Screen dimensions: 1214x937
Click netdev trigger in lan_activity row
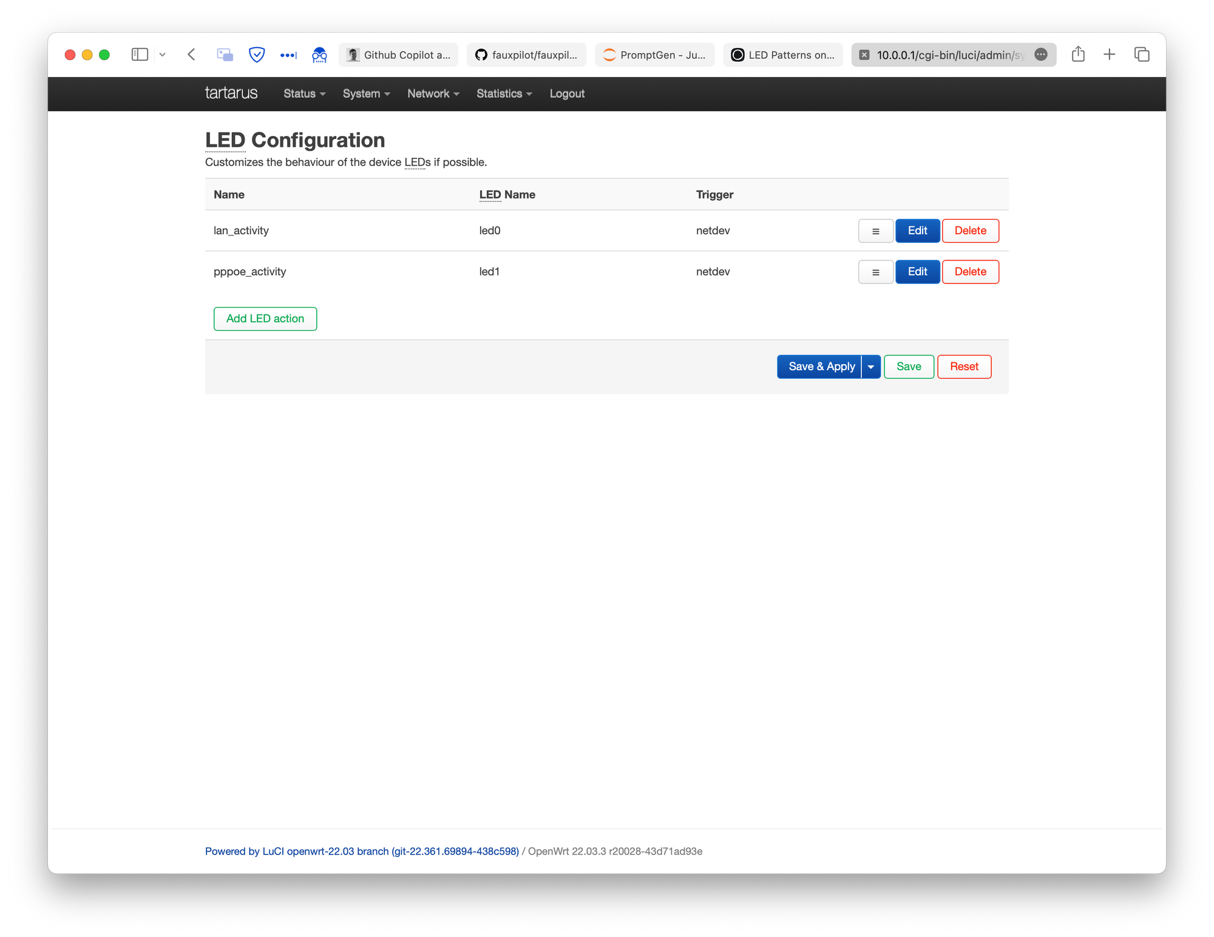(x=713, y=231)
